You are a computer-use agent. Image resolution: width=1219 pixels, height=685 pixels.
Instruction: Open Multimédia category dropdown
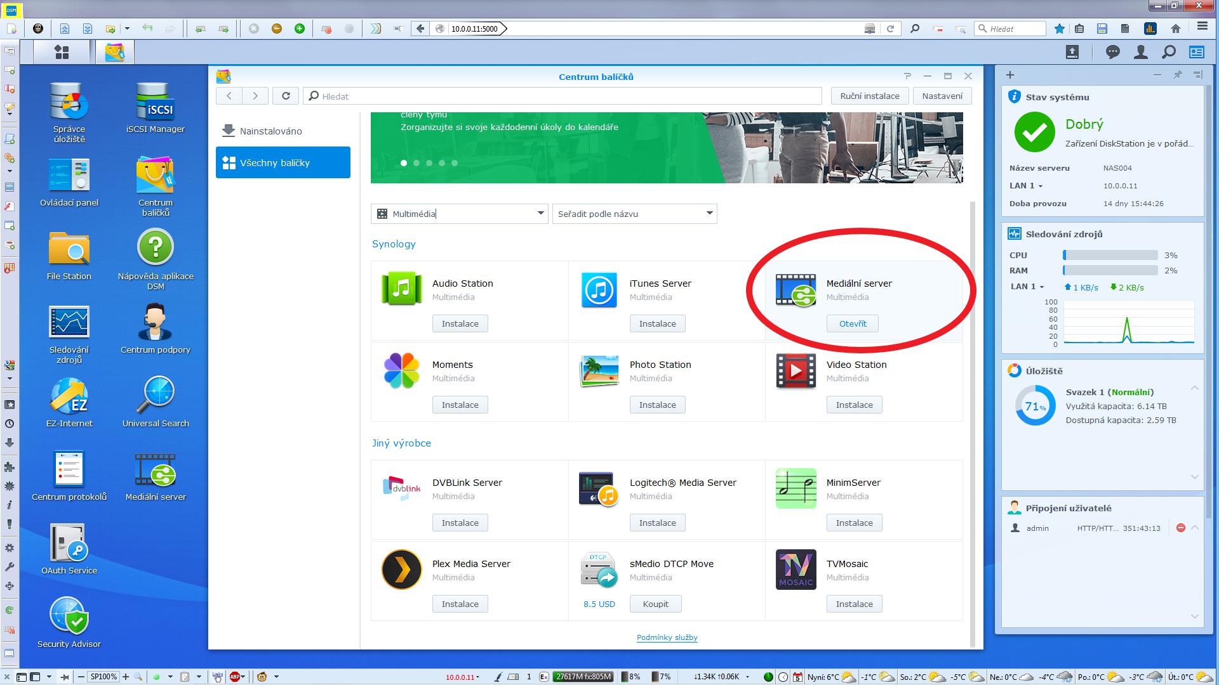pyautogui.click(x=459, y=214)
